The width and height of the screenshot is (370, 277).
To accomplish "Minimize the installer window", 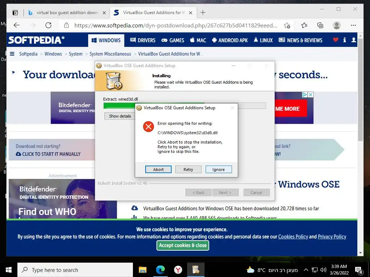I will (233, 66).
